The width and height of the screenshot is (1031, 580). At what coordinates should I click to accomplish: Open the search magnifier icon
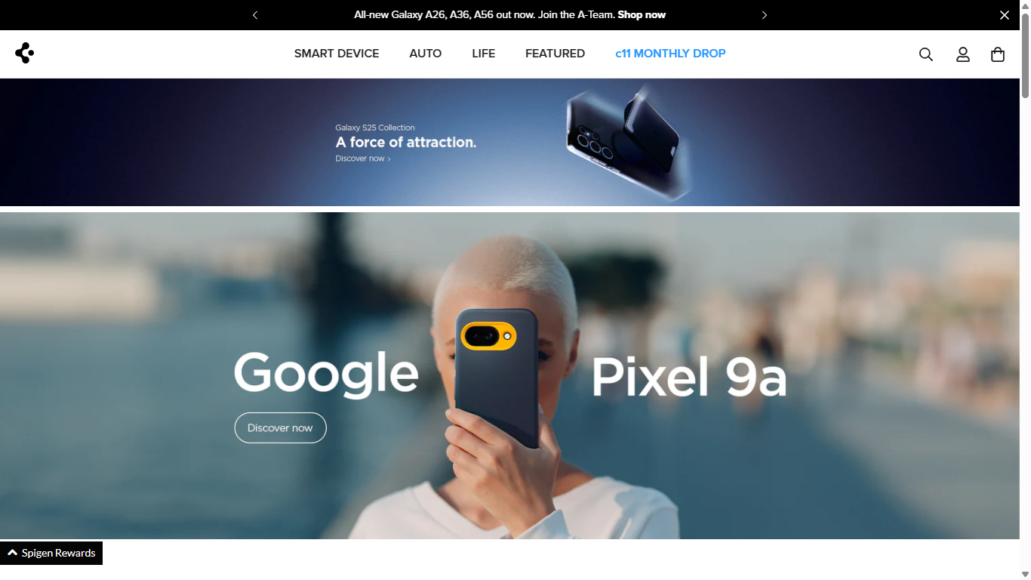[x=926, y=54]
